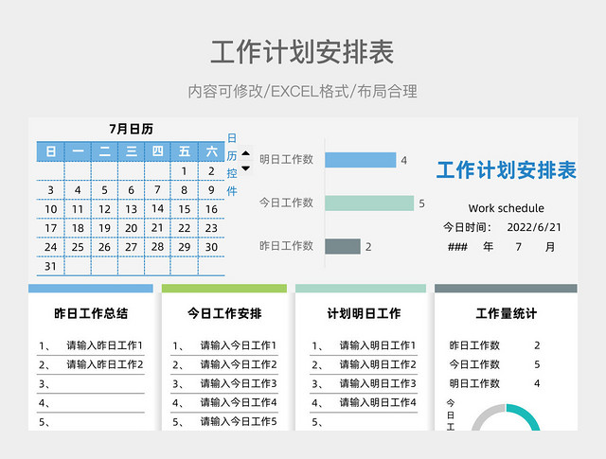Click the 请输入今日工作1 entry
The height and width of the screenshot is (459, 606).
point(239,345)
